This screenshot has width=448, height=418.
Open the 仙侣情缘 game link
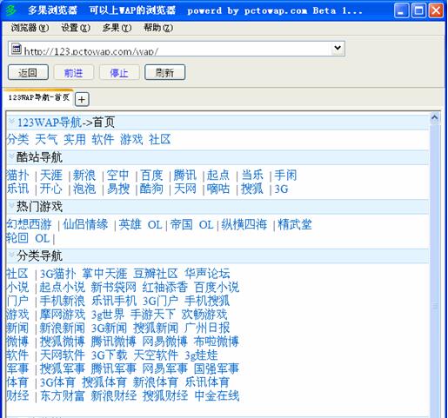coord(85,224)
